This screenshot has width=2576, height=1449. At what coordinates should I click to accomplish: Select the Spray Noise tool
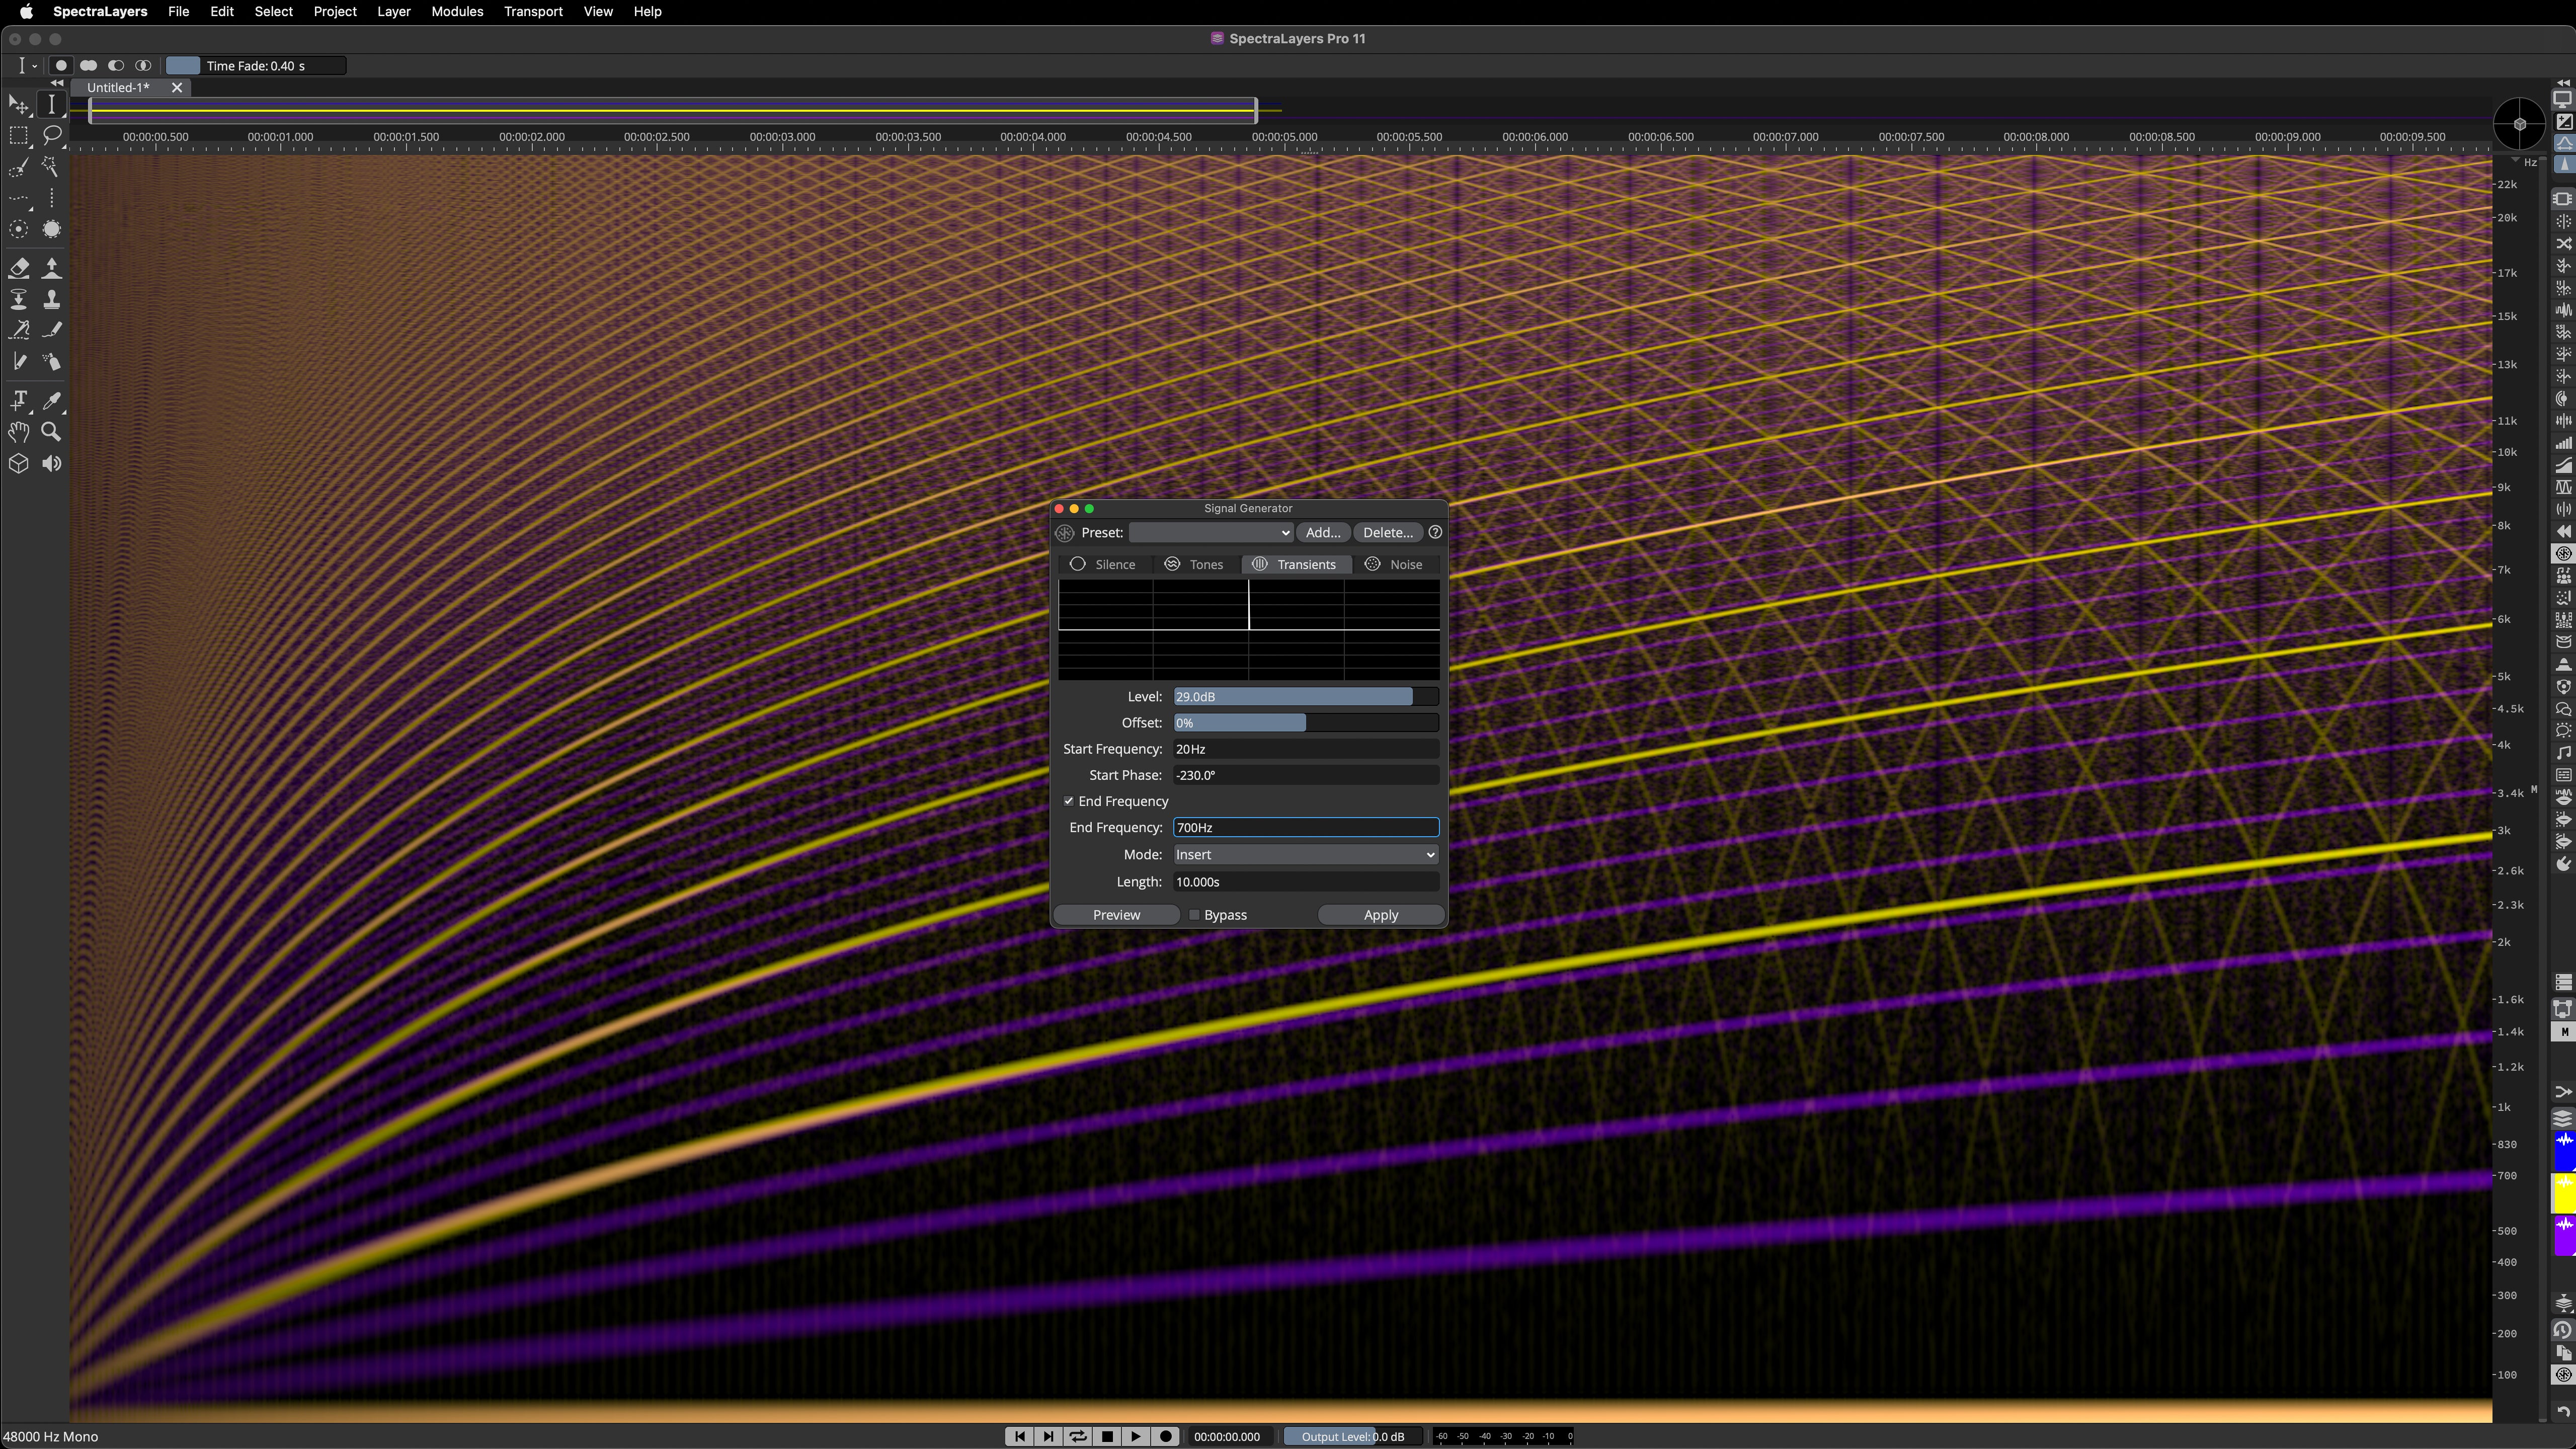[51, 362]
